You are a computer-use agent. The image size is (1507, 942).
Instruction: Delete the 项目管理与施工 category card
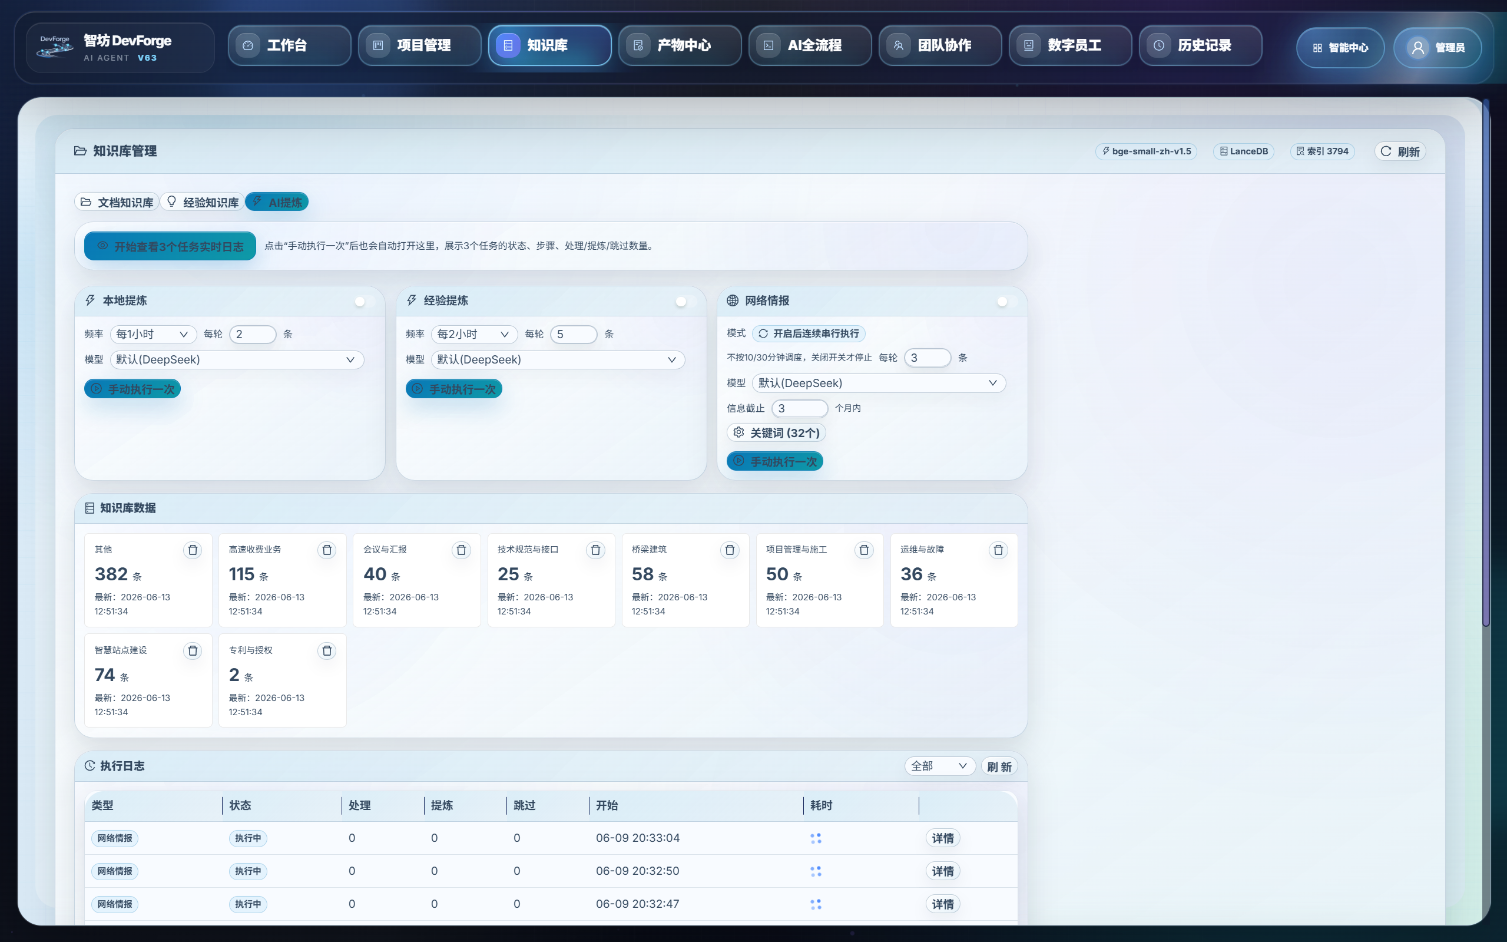[864, 550]
